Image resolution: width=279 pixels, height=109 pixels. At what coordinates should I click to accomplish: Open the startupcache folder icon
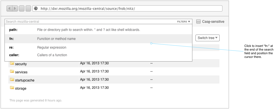pos(12,80)
